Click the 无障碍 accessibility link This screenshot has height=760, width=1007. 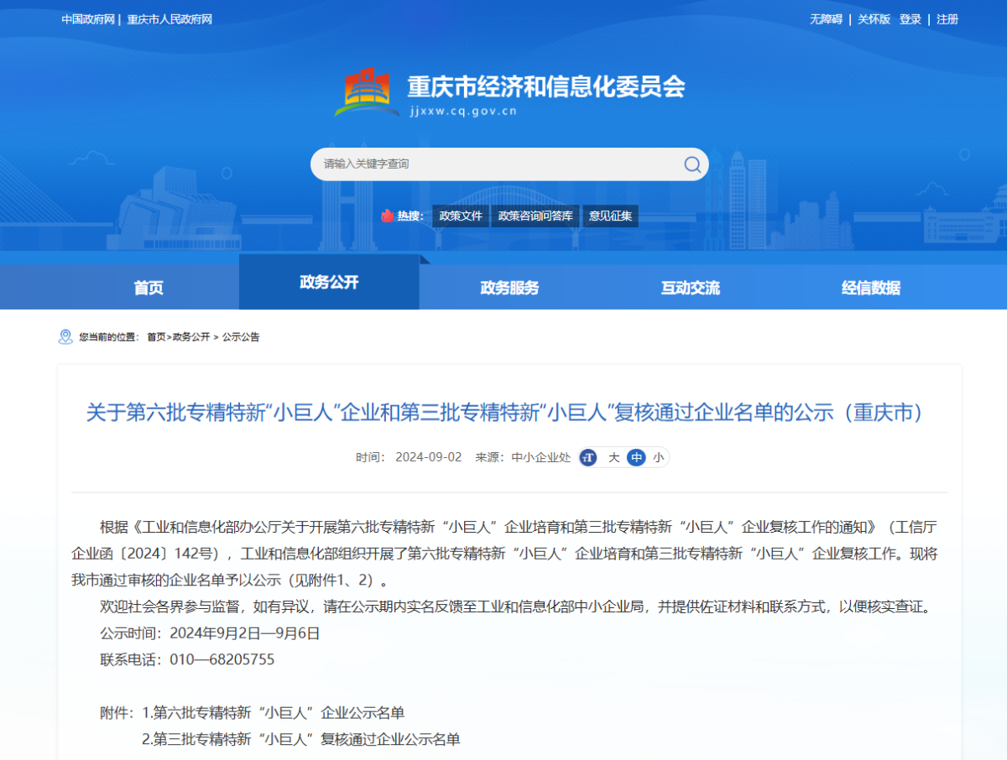pyautogui.click(x=826, y=19)
